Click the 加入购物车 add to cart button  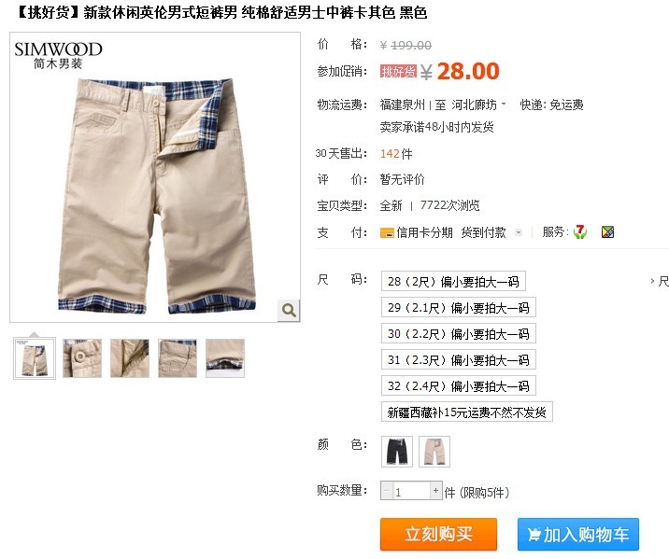pos(578,535)
